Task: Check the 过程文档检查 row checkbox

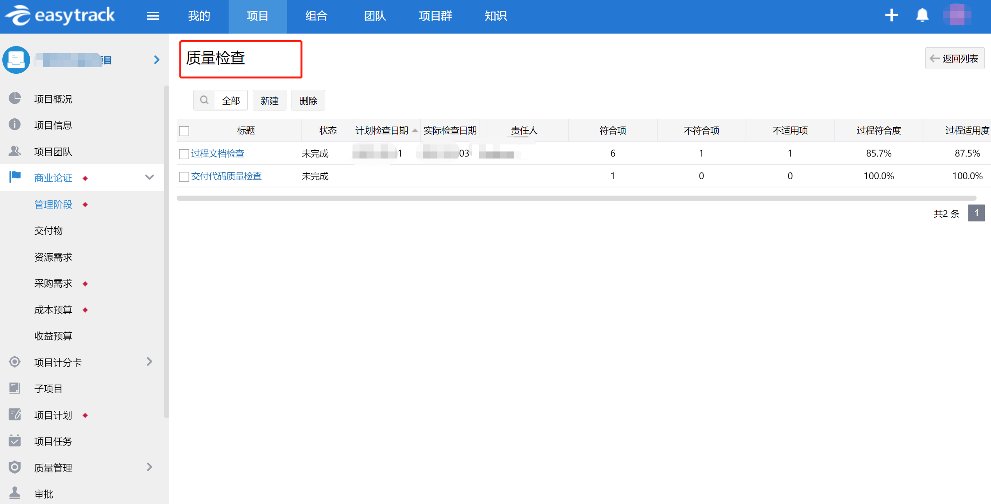Action: coord(184,154)
